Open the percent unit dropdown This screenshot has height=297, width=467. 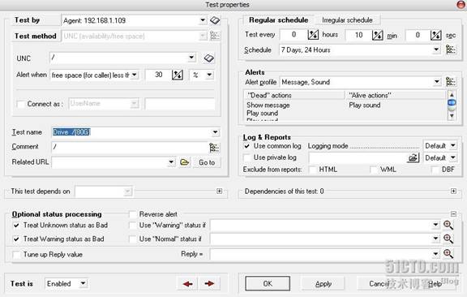coord(210,75)
